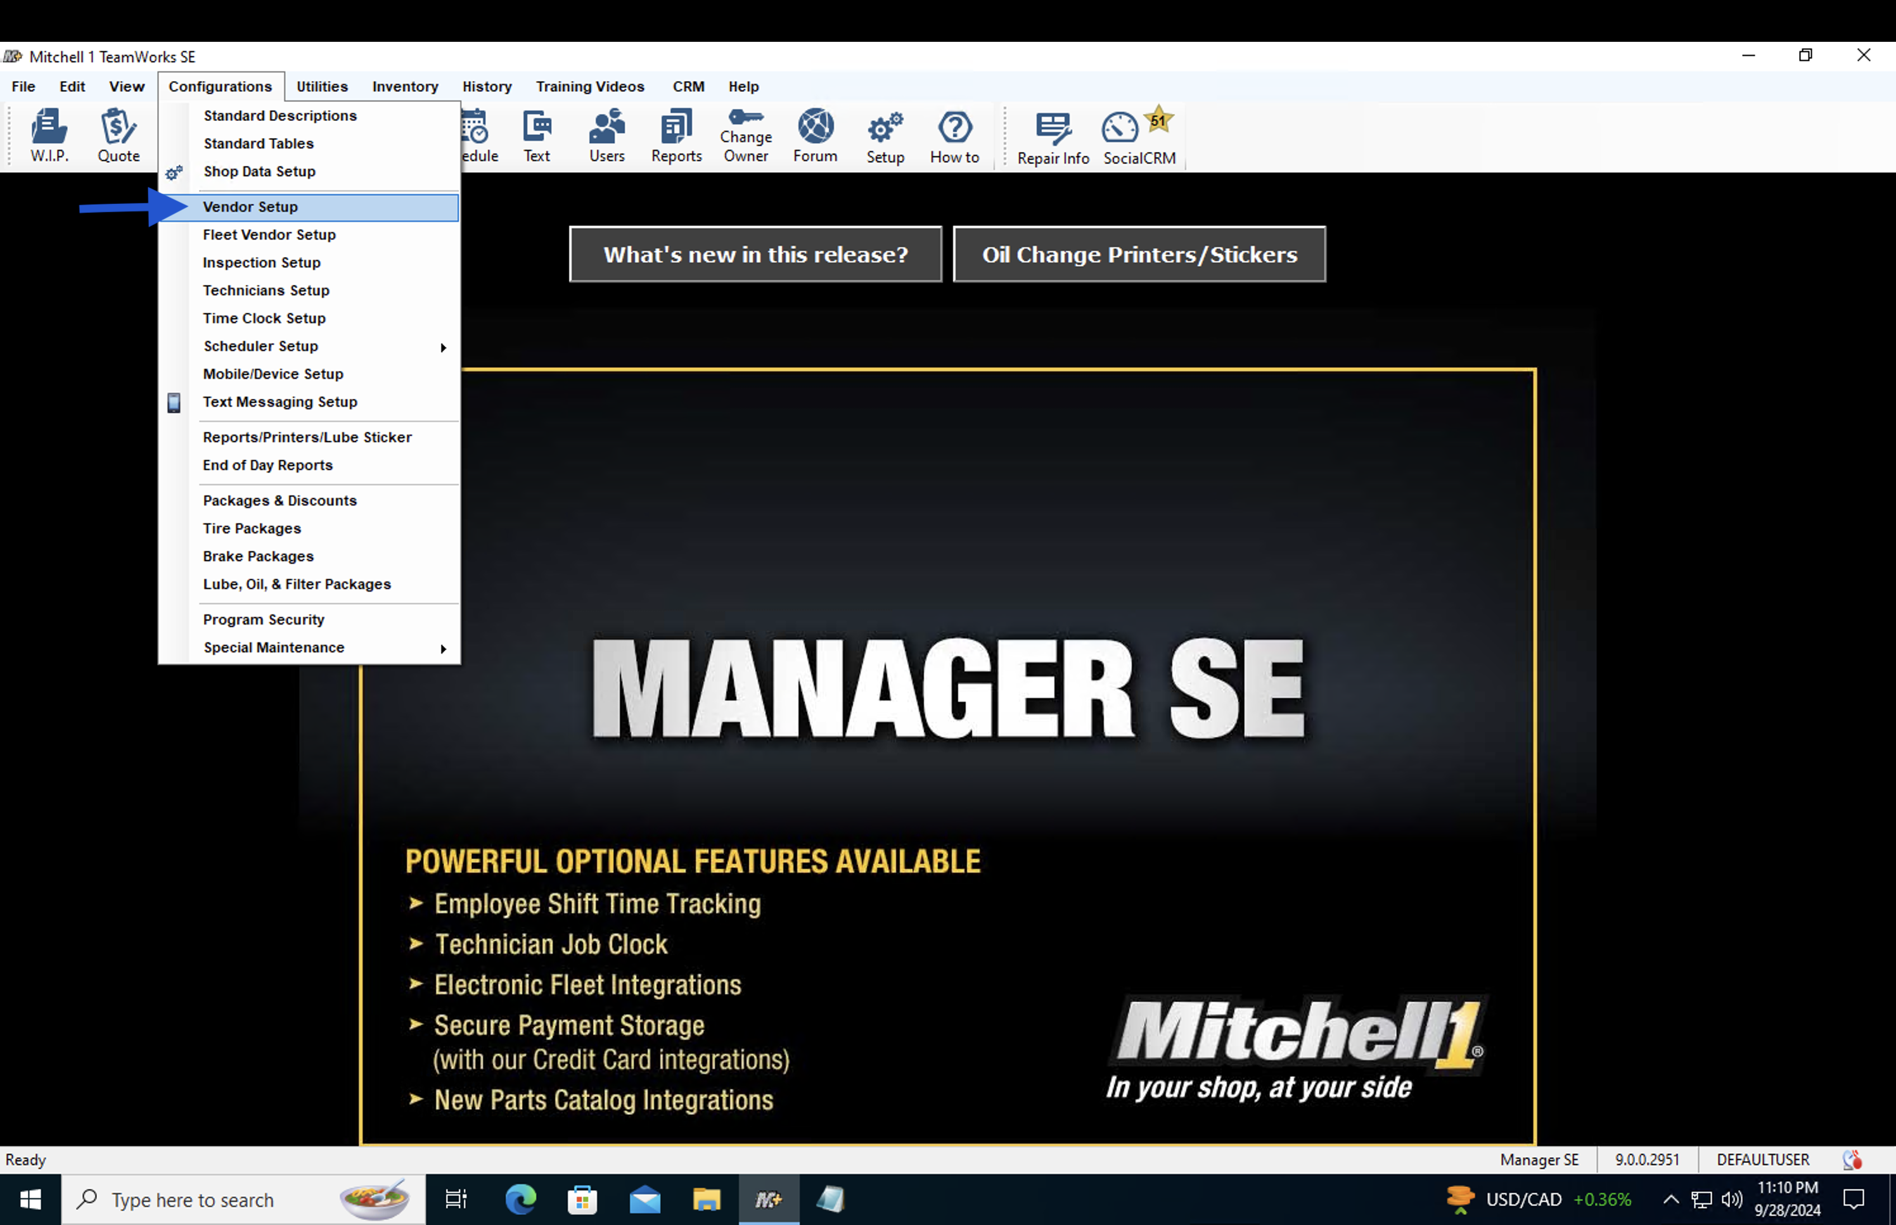The height and width of the screenshot is (1225, 1896).
Task: Open File Explorer from the taskbar
Action: [x=707, y=1199]
